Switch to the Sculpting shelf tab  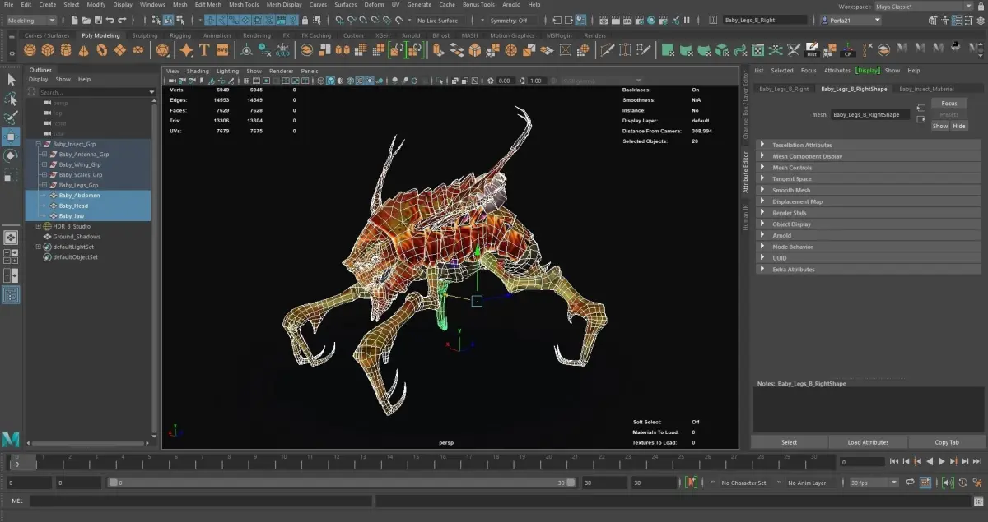(144, 35)
